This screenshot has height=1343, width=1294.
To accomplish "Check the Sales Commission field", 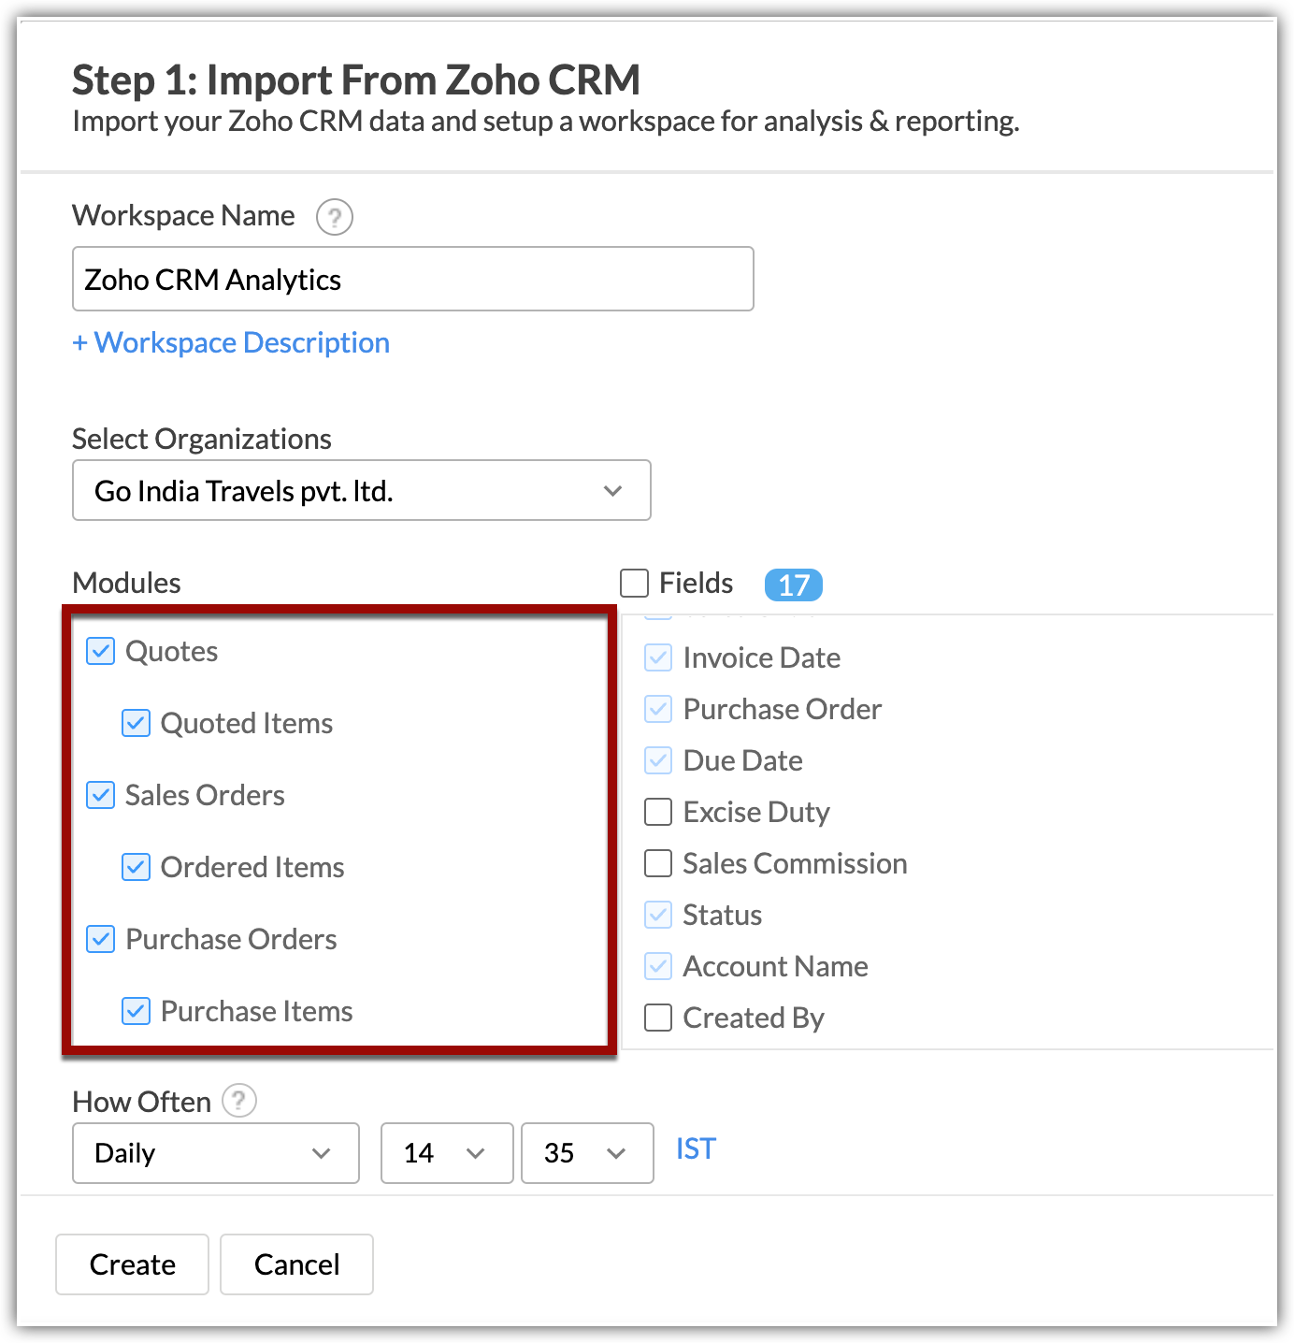I will pyautogui.click(x=658, y=863).
